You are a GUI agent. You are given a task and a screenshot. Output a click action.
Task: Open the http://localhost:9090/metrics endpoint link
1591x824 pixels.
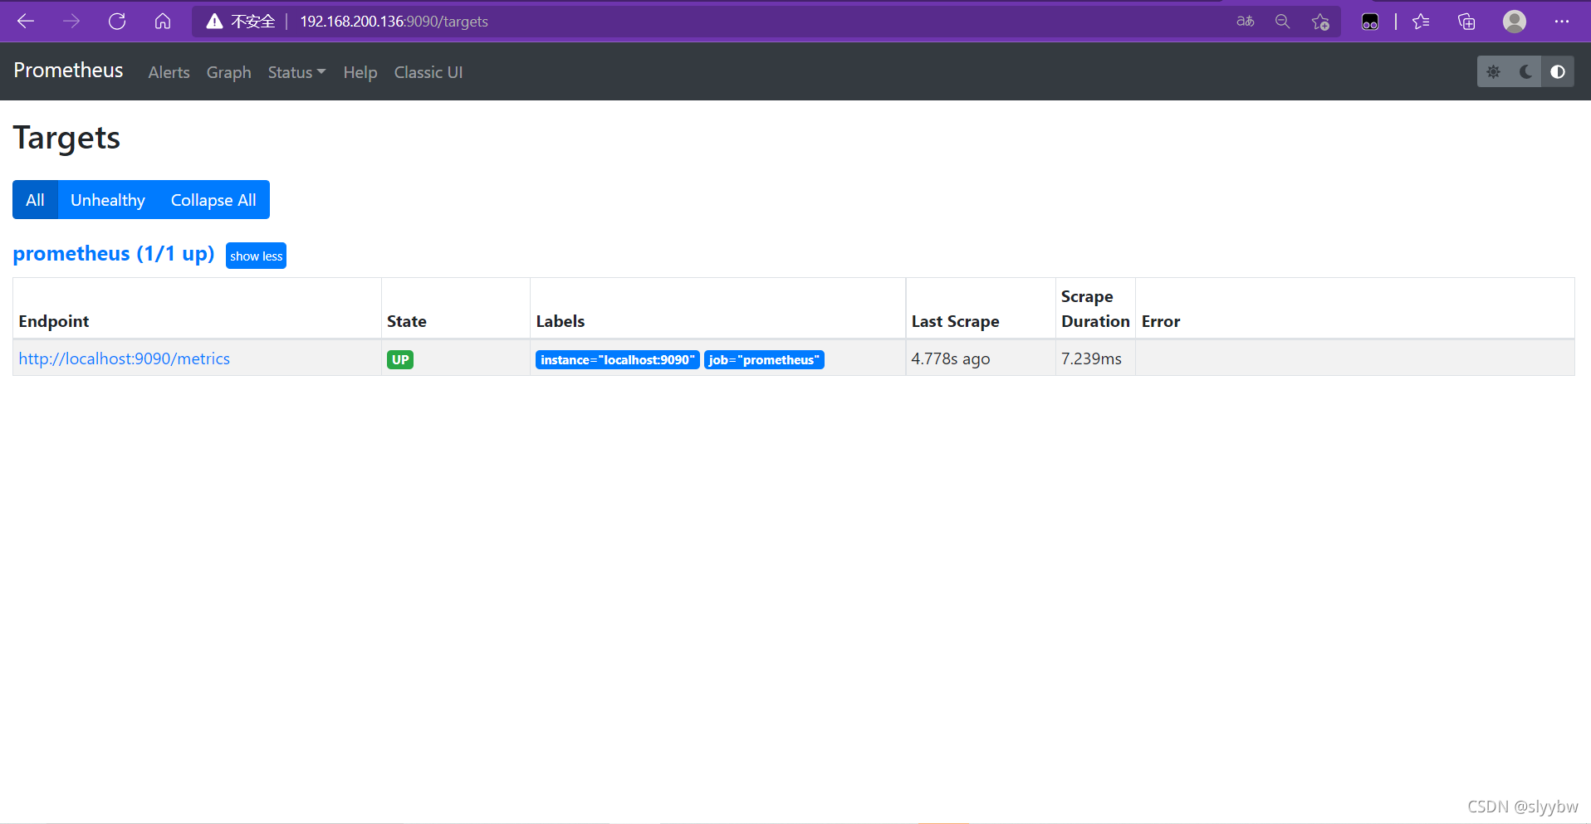[125, 358]
